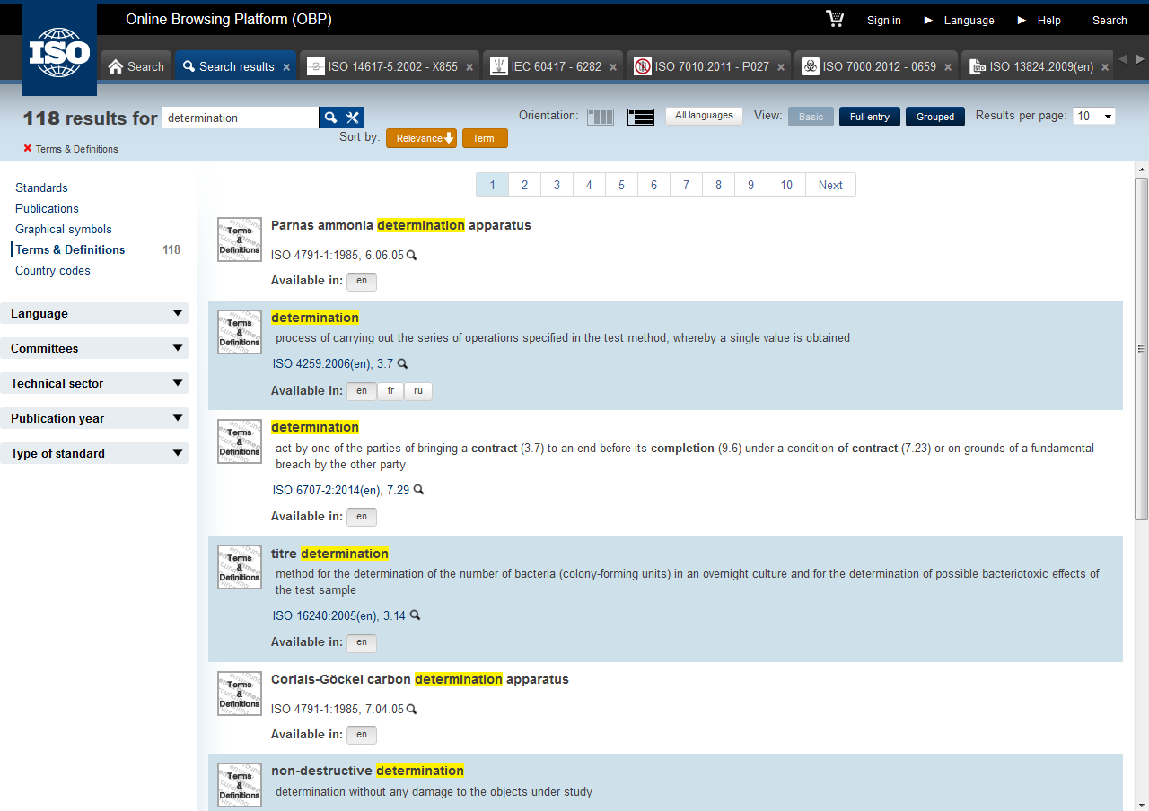Screen dimensions: 1149x811
Task: Select Terms & Definitions category
Action: click(x=70, y=249)
